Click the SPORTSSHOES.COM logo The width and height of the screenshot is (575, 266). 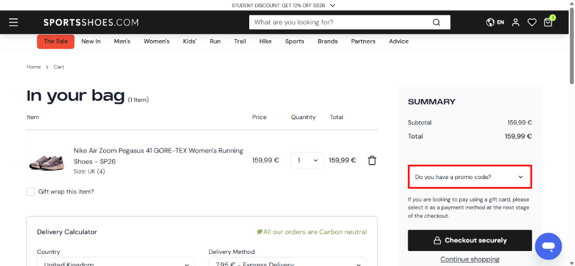click(x=91, y=22)
